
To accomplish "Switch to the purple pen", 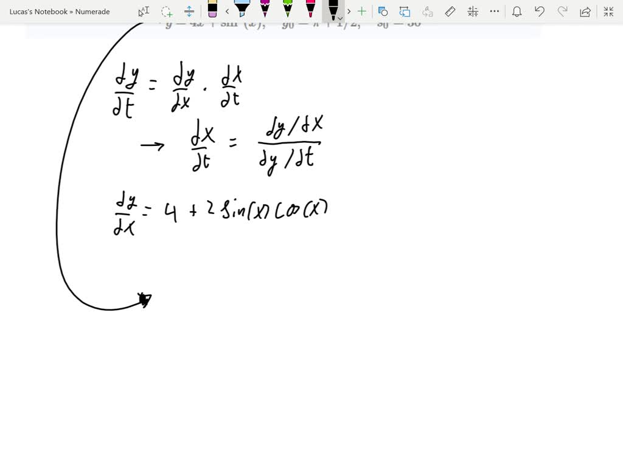I will point(265,10).
